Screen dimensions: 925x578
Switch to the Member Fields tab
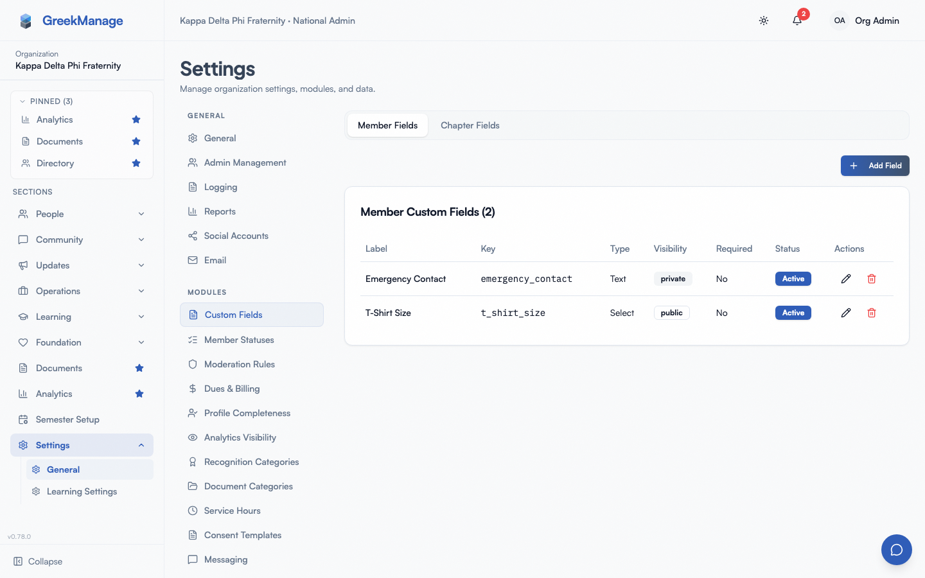click(387, 125)
